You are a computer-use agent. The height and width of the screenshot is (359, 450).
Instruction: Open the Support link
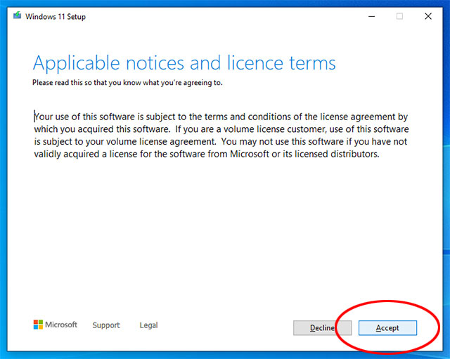106,325
